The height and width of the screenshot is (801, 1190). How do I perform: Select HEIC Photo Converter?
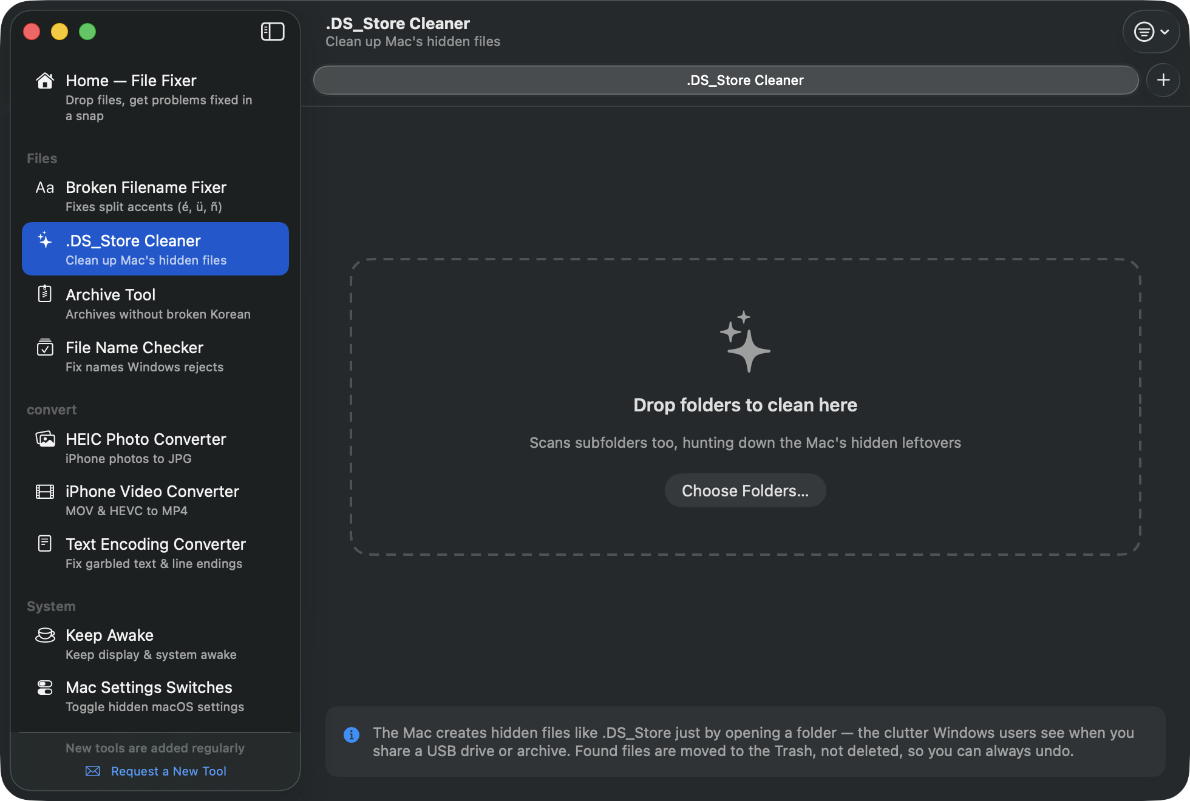(x=155, y=448)
